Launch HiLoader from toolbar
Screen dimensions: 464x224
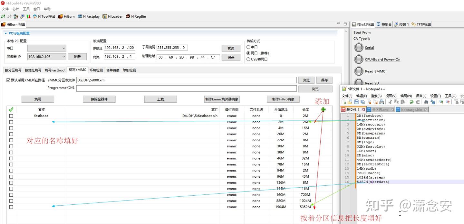tap(112, 16)
